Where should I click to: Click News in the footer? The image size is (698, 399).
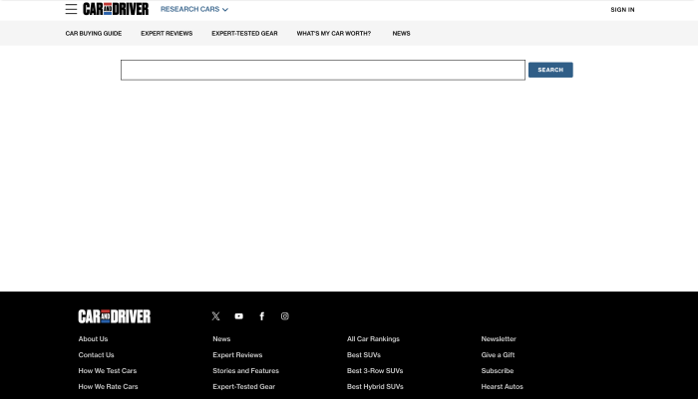pyautogui.click(x=221, y=339)
